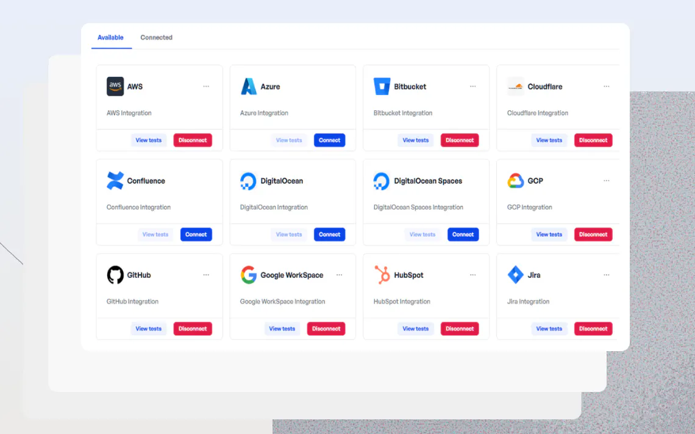Open the Jira card three-dot menu

pyautogui.click(x=607, y=275)
